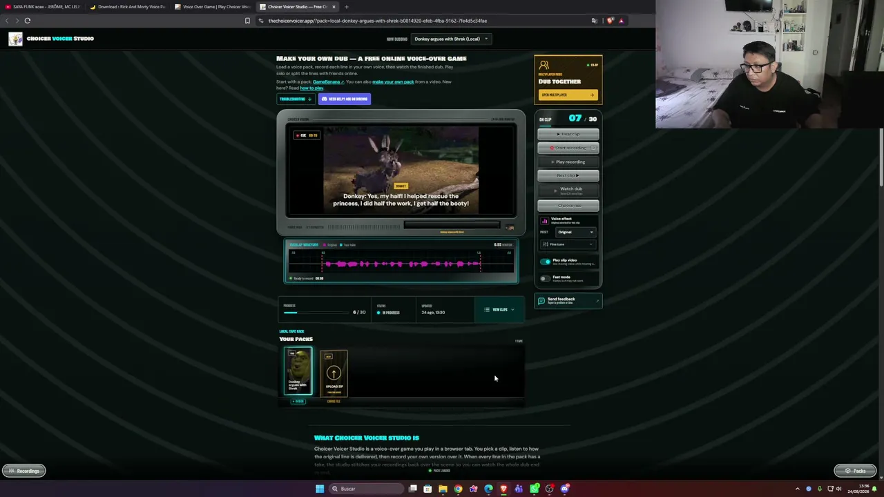Switch to the Rick And Morty download tab
The image size is (884, 497).
(x=128, y=7)
